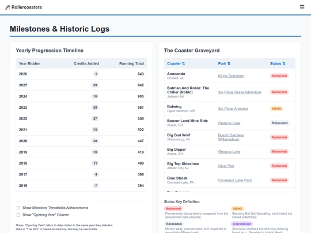Click Credits Added column header

click(x=86, y=64)
